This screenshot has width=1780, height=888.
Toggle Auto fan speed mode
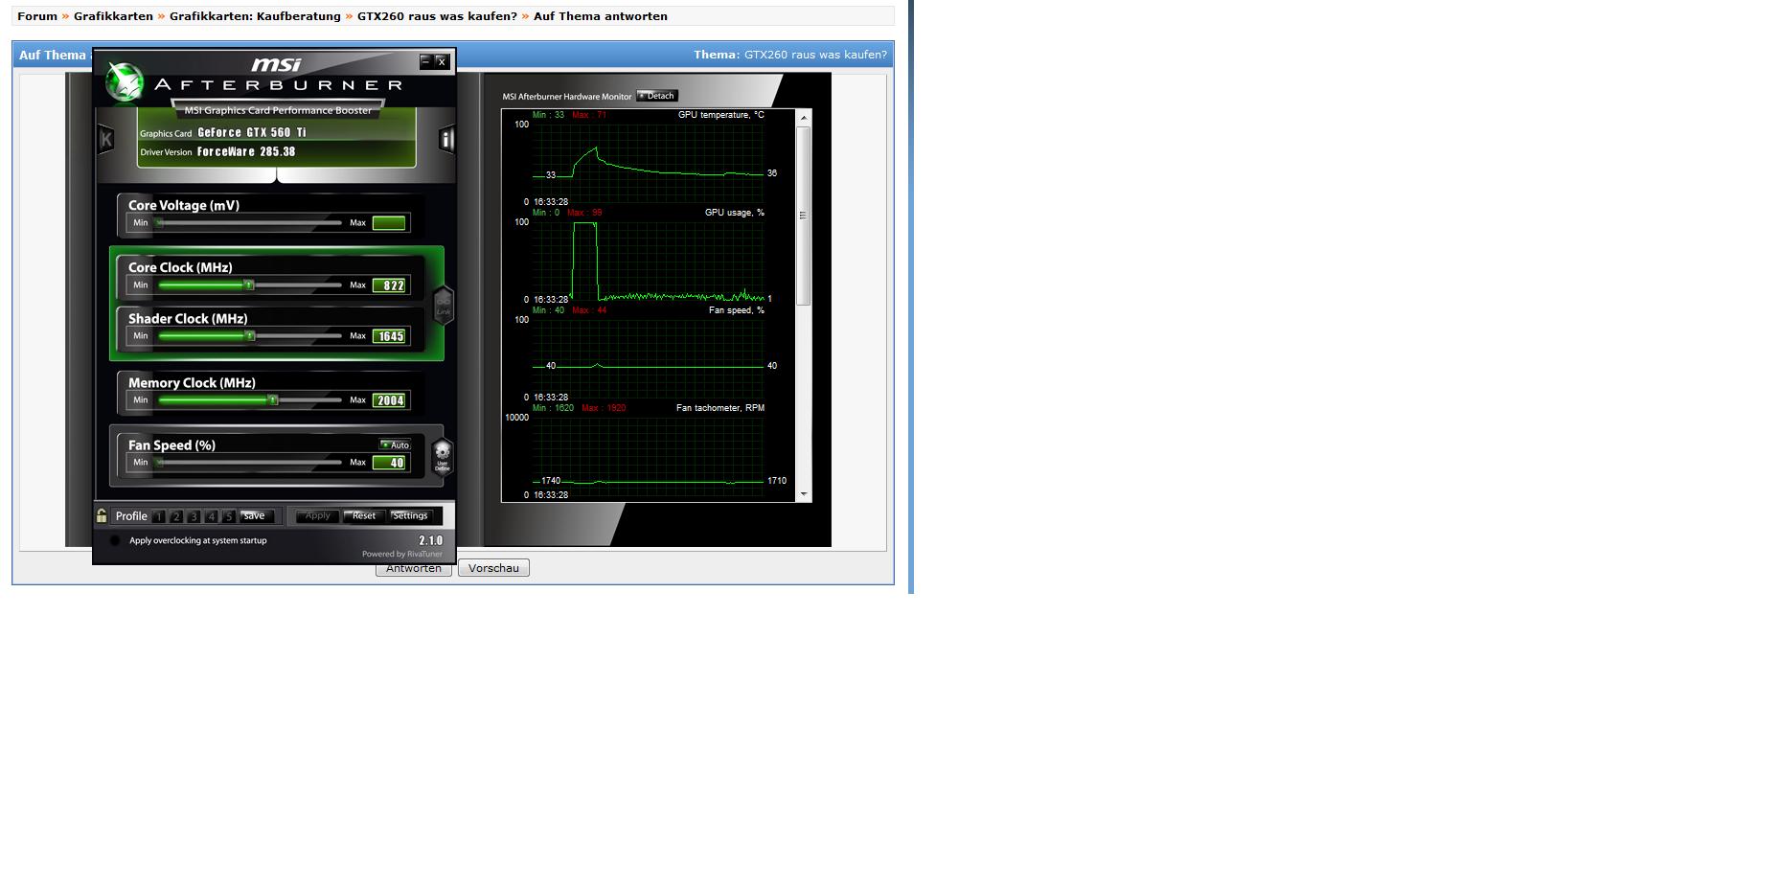tap(395, 444)
